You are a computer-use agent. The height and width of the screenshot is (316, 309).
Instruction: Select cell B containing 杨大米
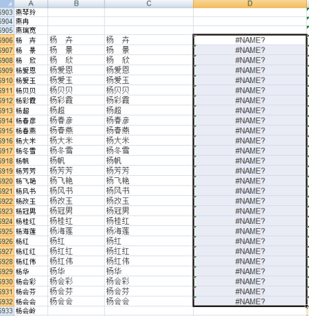click(x=76, y=140)
